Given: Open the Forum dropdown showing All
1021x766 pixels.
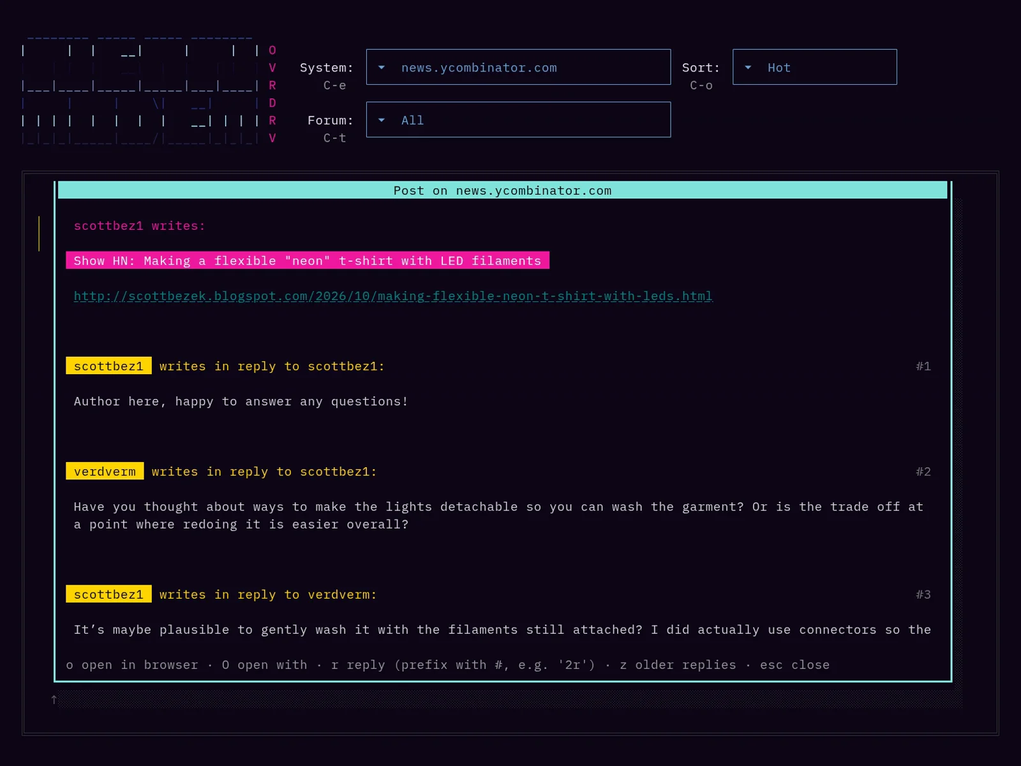Looking at the screenshot, I should tap(518, 120).
